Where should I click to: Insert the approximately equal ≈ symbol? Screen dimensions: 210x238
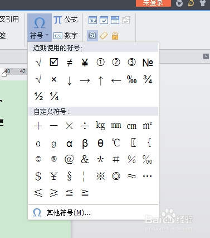click(x=131, y=176)
